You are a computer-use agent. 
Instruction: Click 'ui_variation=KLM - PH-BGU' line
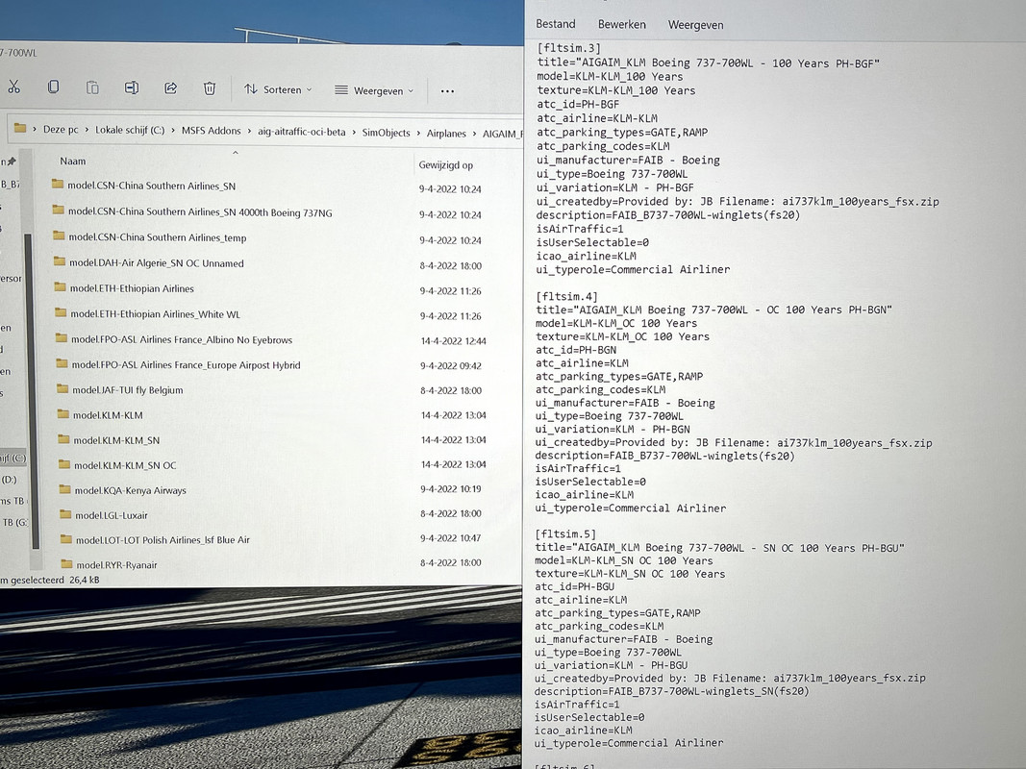[x=612, y=665]
